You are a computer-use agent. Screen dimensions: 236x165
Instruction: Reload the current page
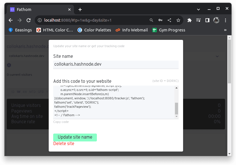pos(29,20)
